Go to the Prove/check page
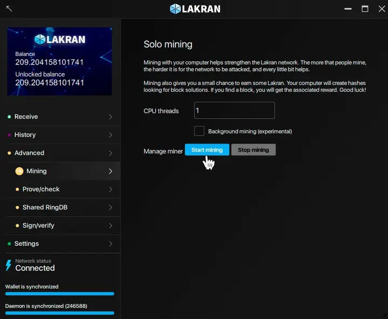The height and width of the screenshot is (319, 388). point(63,189)
